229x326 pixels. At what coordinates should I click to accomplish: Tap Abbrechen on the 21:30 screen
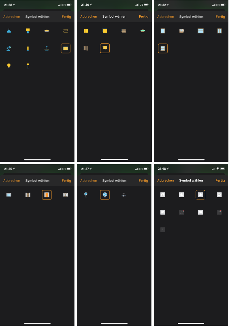pyautogui.click(x=89, y=16)
